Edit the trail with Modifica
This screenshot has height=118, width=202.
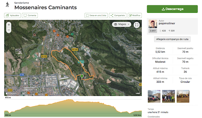coord(135,15)
